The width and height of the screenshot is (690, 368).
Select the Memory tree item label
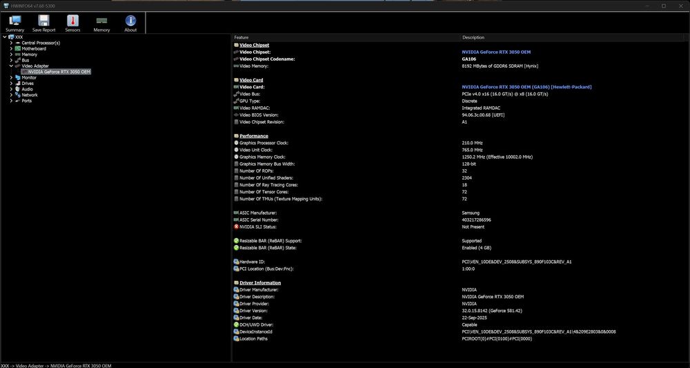tap(30, 55)
